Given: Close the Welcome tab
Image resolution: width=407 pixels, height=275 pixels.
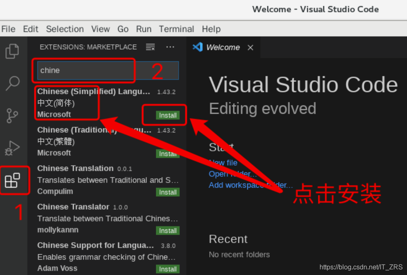Looking at the screenshot, I should [250, 48].
